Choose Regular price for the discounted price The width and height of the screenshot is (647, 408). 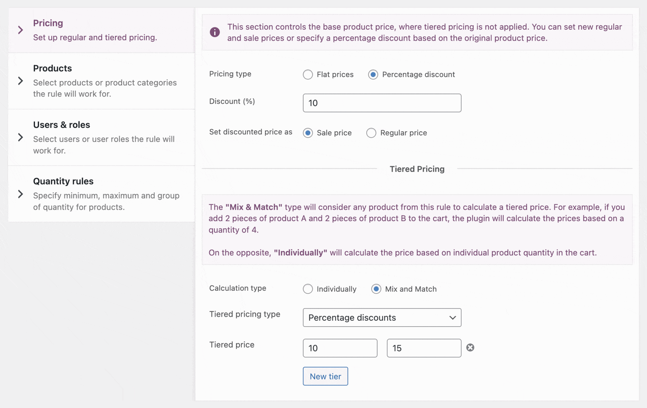(x=371, y=133)
